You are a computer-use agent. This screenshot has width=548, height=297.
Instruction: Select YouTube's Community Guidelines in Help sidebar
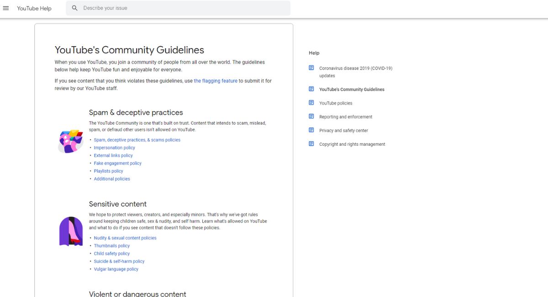click(352, 90)
